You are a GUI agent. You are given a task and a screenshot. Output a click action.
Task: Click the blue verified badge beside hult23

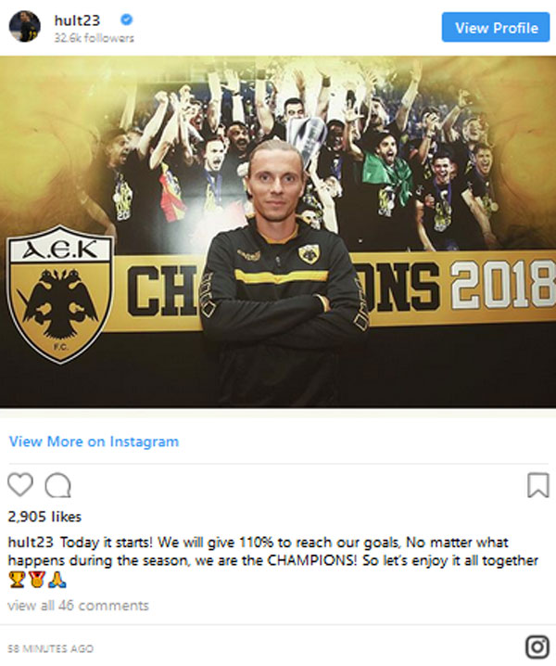click(126, 19)
